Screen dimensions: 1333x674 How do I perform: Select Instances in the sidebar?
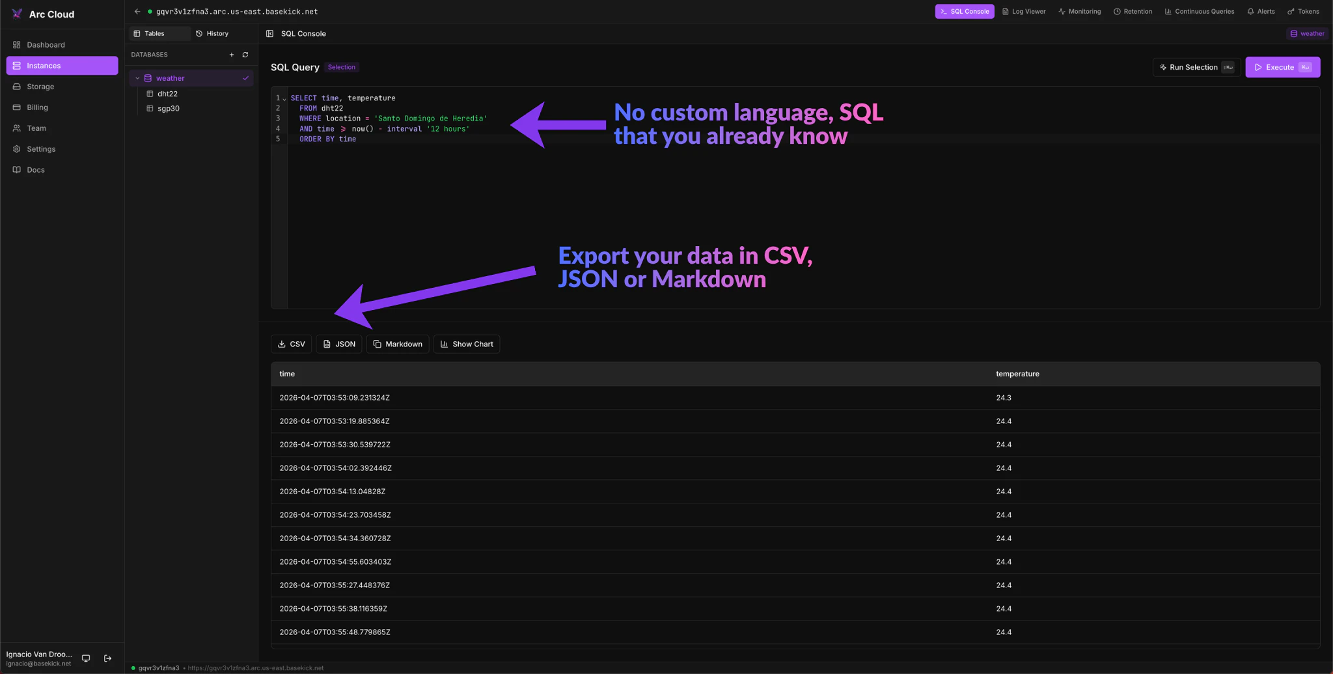coord(62,66)
